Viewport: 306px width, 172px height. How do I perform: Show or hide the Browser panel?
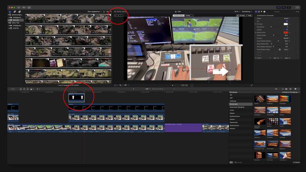click(x=279, y=7)
